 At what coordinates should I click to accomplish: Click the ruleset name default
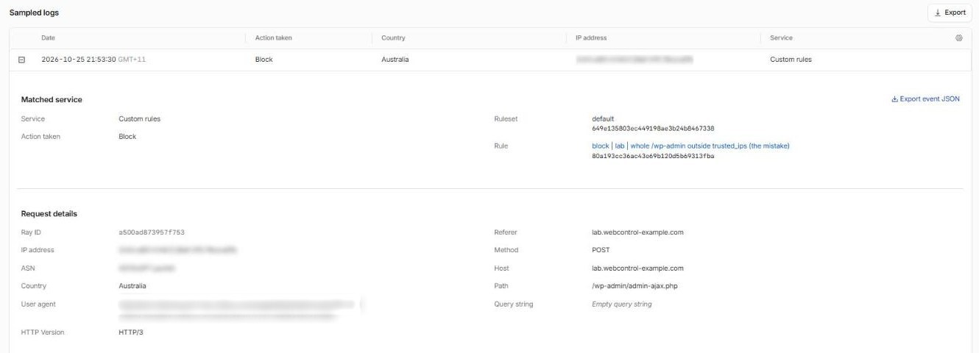[x=603, y=118]
